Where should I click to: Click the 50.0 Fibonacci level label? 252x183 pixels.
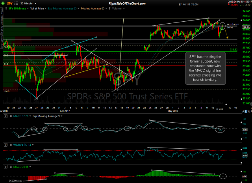tap(6, 55)
